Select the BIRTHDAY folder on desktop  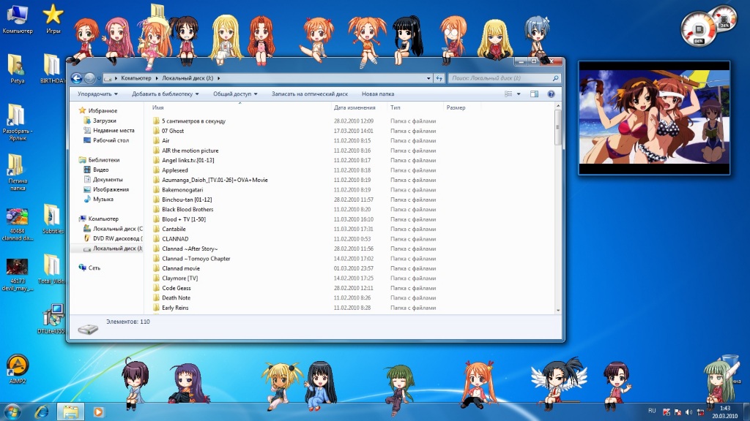pyautogui.click(x=52, y=69)
